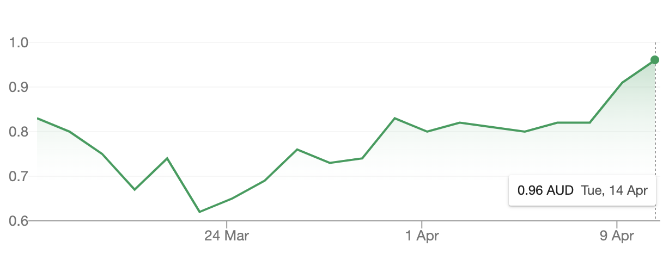669x260 pixels.
Task: Select the 24 Mar x-axis label
Action: (x=227, y=236)
